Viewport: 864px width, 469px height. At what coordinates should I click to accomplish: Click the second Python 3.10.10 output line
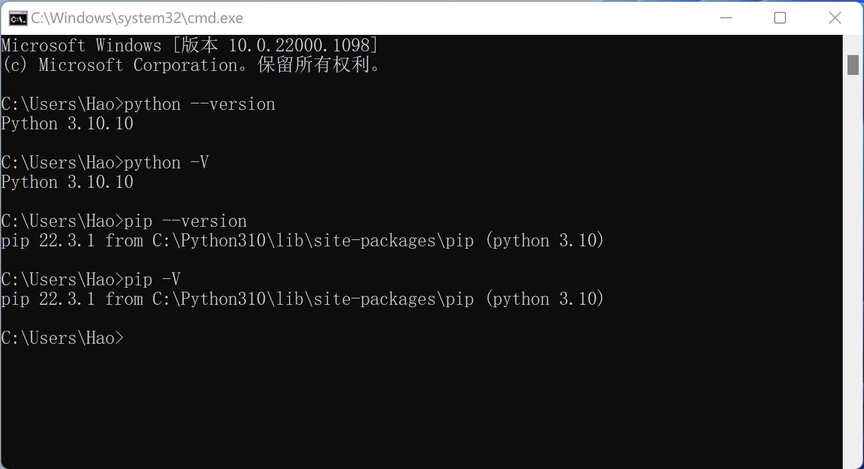click(x=67, y=181)
